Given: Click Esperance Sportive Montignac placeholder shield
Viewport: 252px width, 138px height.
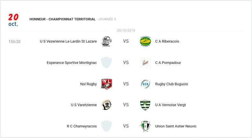Looking at the screenshot, I should click(106, 63).
